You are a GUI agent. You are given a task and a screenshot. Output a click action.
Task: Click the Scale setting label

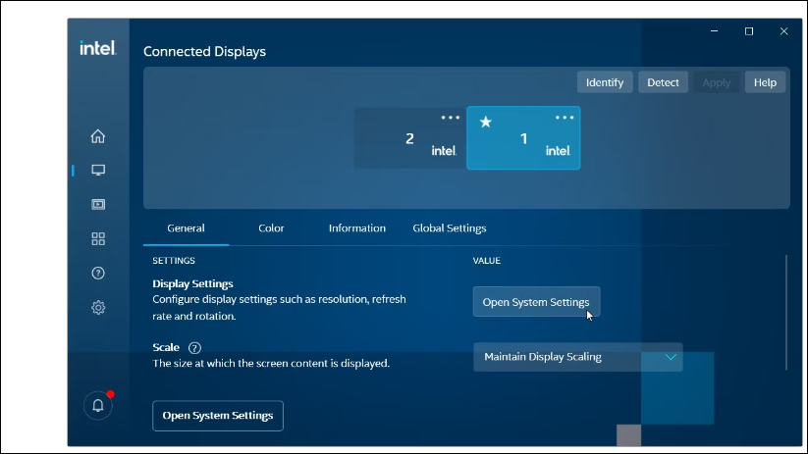[x=166, y=347]
